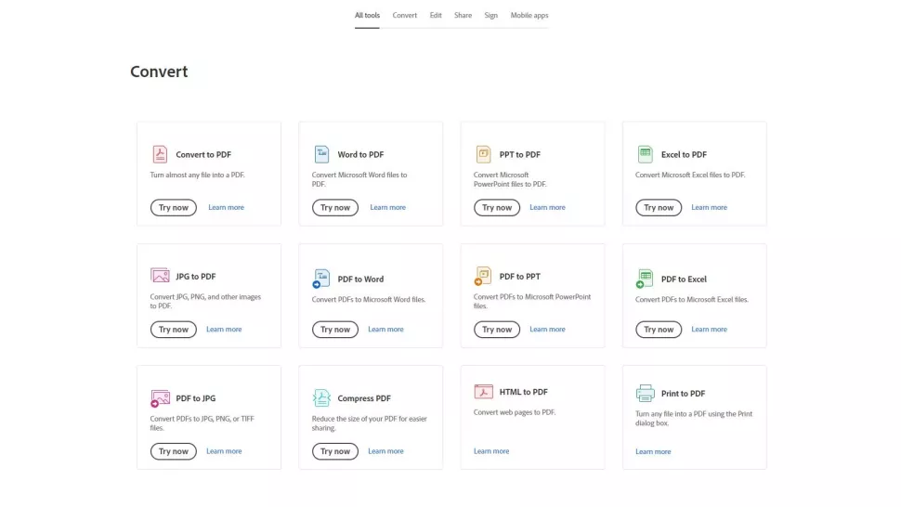Try now for Convert to PDF
The image size is (901, 507).
pos(174,207)
